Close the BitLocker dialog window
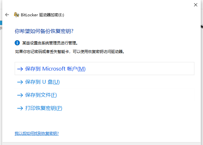The width and height of the screenshot is (203, 145). [x=195, y=5]
